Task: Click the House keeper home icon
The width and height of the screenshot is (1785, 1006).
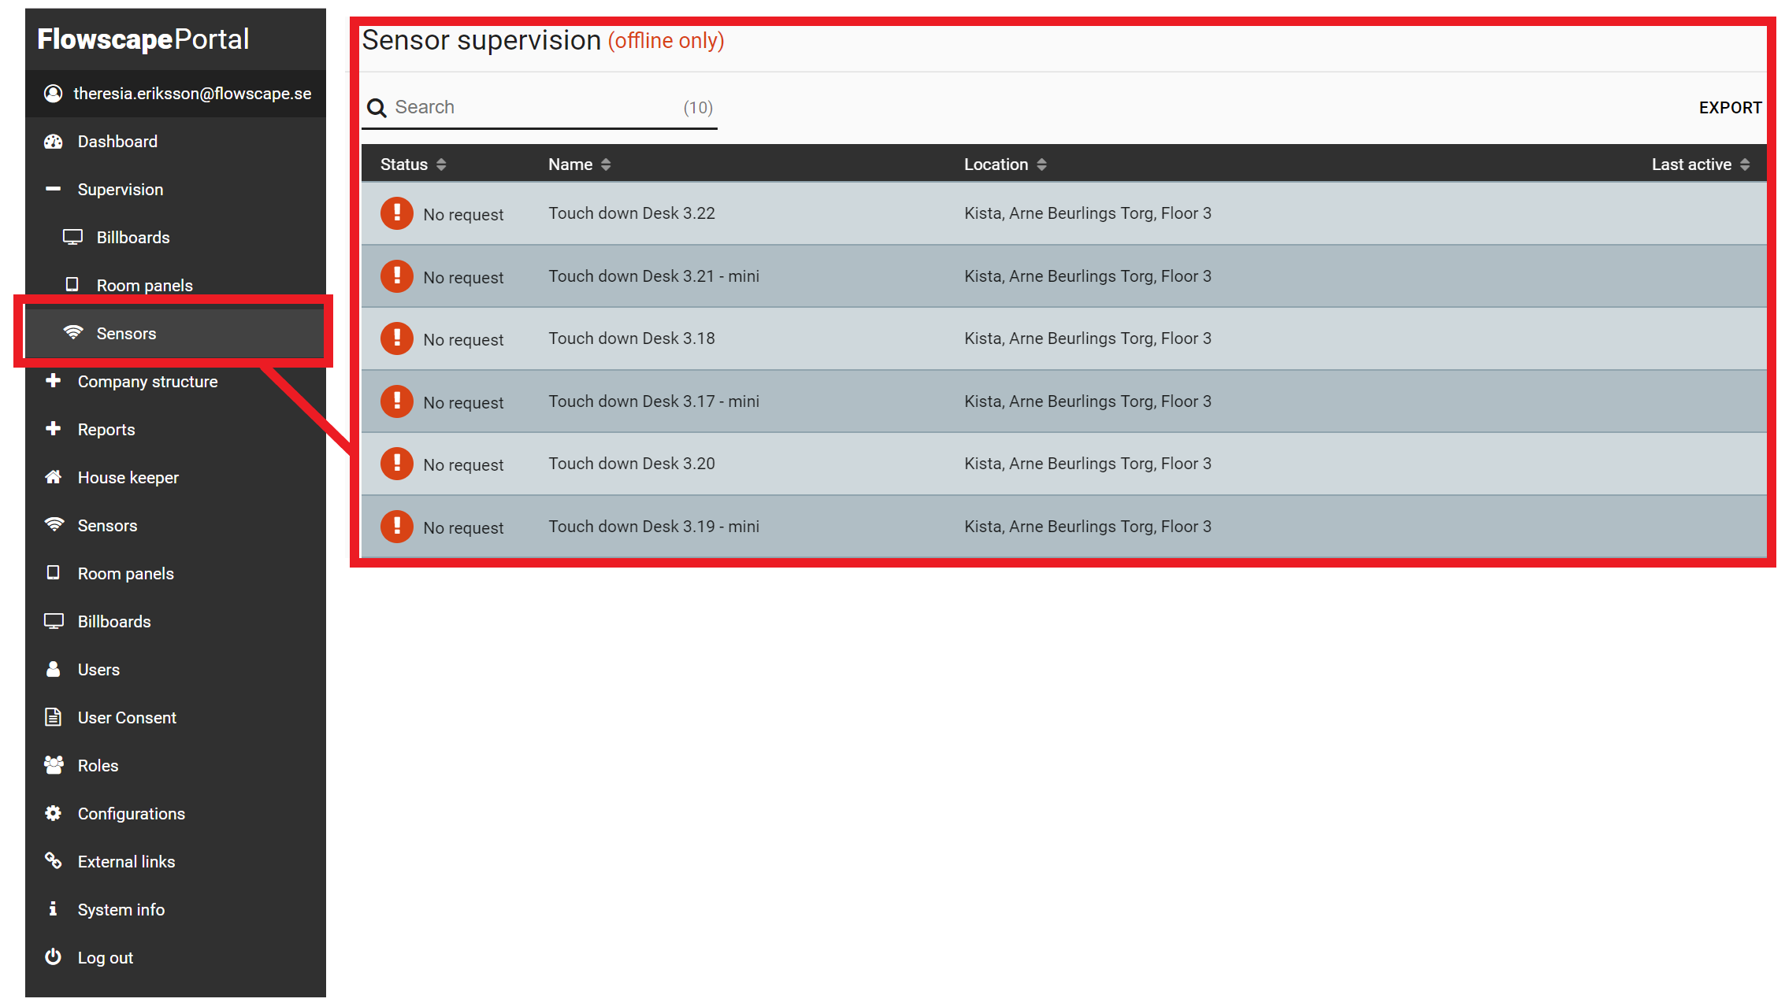Action: tap(53, 477)
